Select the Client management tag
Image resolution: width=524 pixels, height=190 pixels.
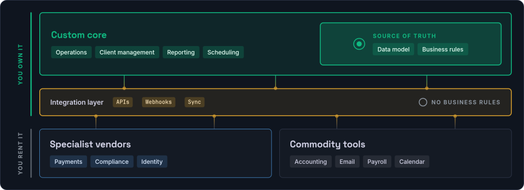click(127, 52)
